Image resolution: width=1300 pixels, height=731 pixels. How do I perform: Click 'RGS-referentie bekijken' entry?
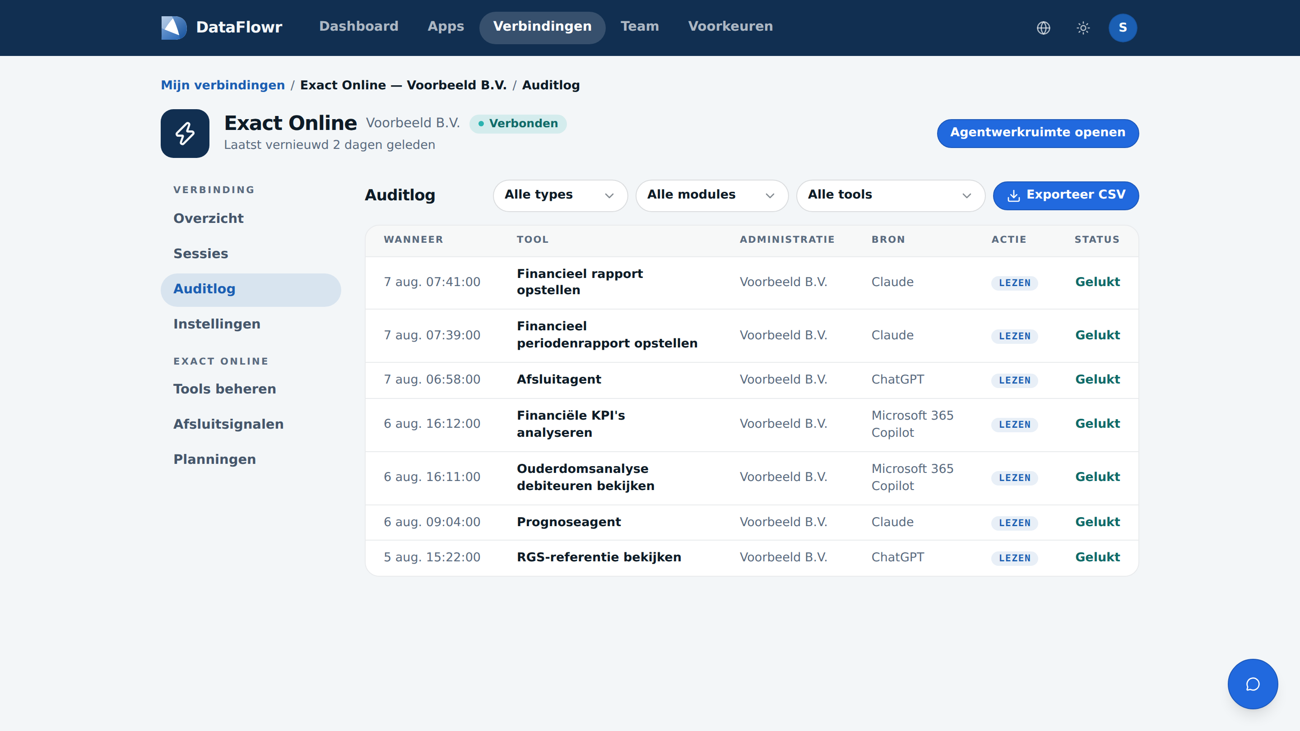click(x=599, y=557)
